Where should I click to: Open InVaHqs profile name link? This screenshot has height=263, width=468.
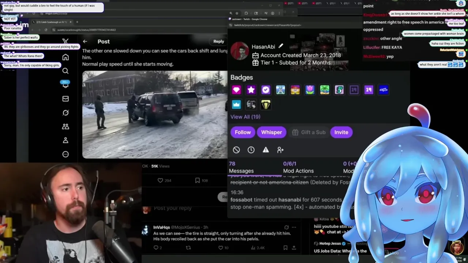tap(161, 227)
